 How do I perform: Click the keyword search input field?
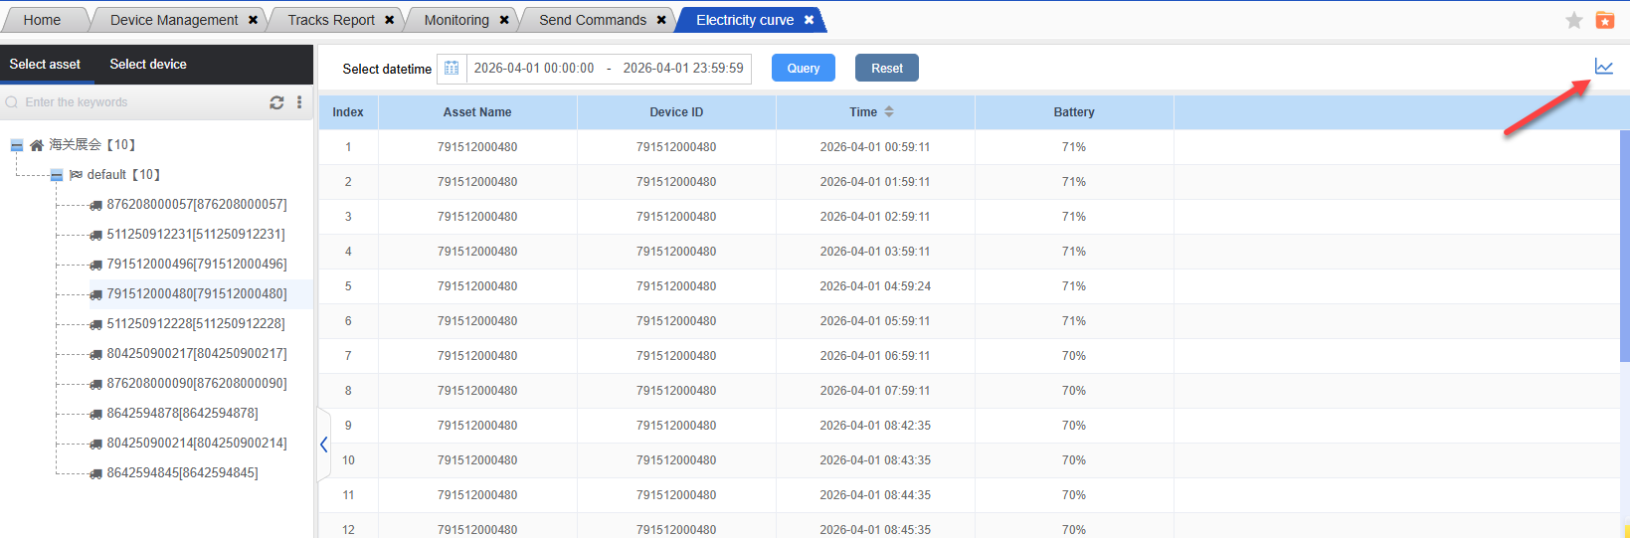139,102
